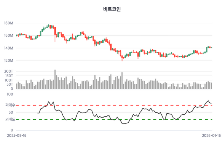
Task: Click the green dashed oversold line
Action: (140, 120)
